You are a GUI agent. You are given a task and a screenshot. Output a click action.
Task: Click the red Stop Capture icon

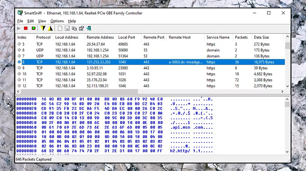click(26, 28)
